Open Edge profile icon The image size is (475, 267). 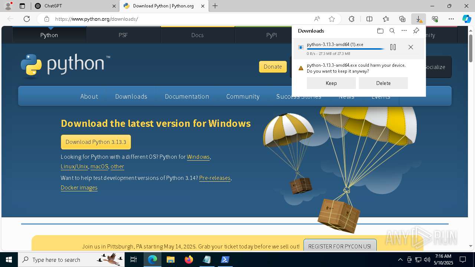coord(8,6)
